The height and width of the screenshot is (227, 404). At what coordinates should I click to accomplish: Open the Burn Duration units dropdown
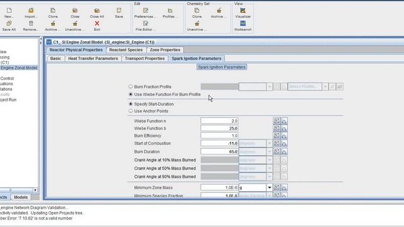(270, 151)
